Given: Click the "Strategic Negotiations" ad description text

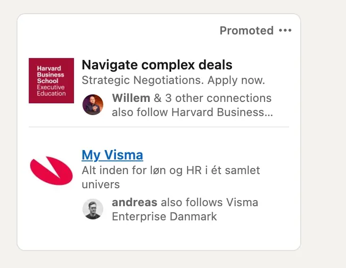Looking at the screenshot, I should [x=142, y=80].
